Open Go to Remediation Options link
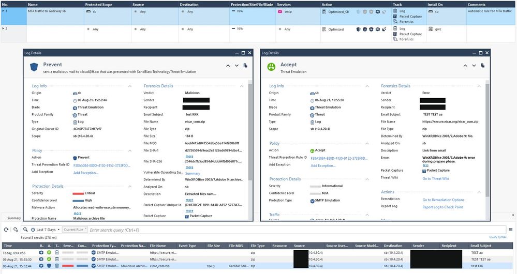The image size is (517, 274). 443,200
